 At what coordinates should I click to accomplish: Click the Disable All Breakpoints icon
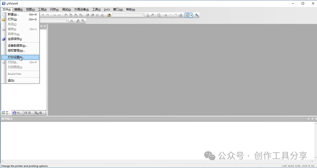175,15
